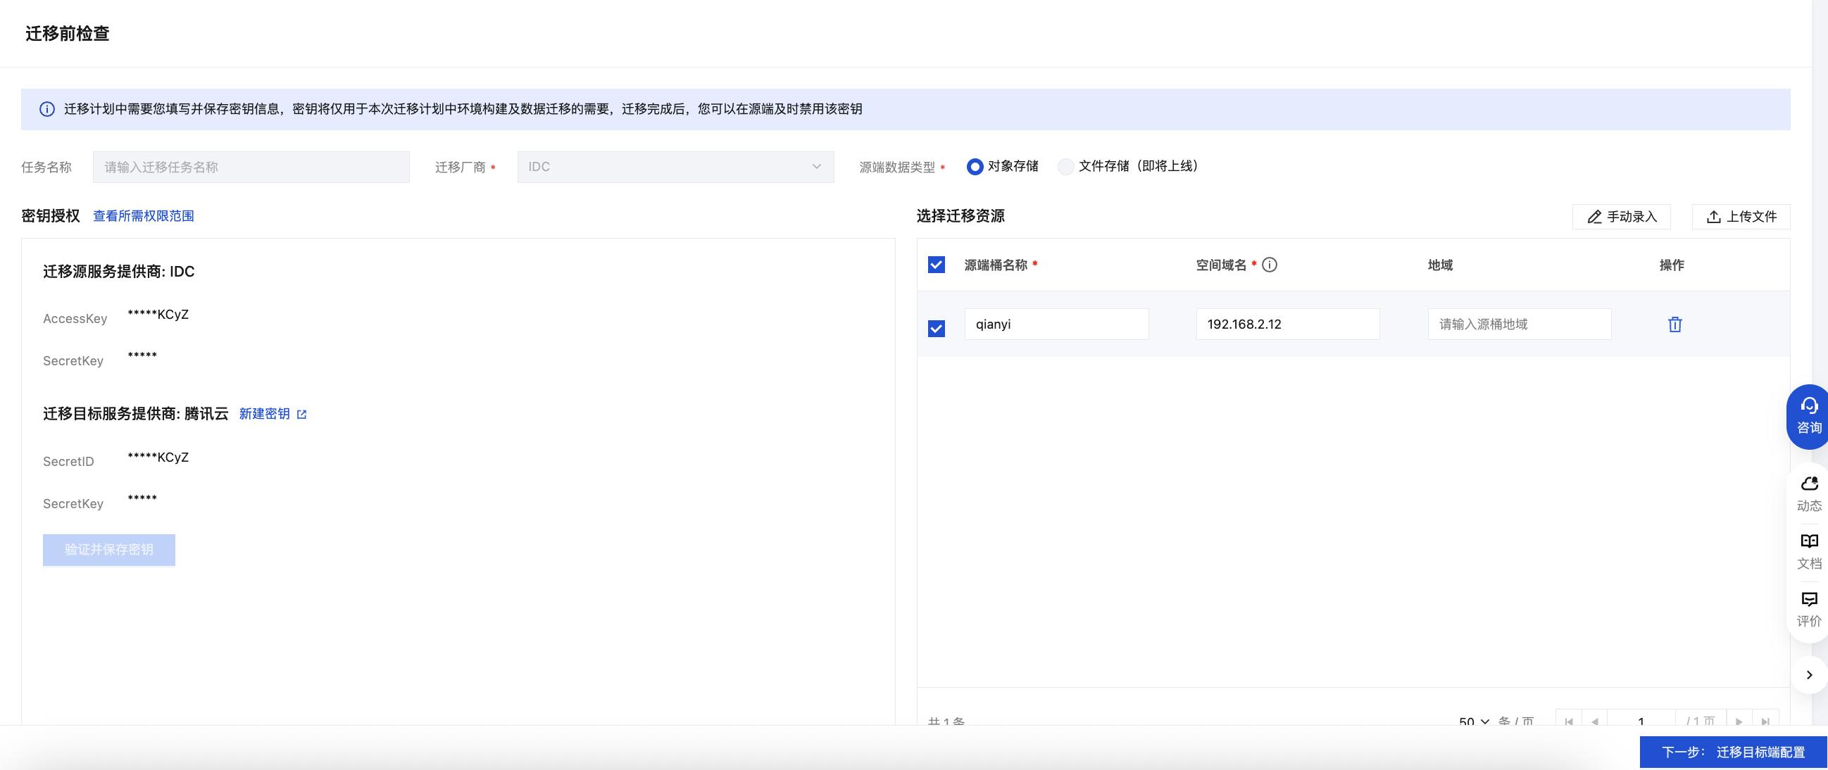This screenshot has height=770, width=1828.
Task: Expand the 迁移厂商 IDC dropdown
Action: click(x=675, y=167)
